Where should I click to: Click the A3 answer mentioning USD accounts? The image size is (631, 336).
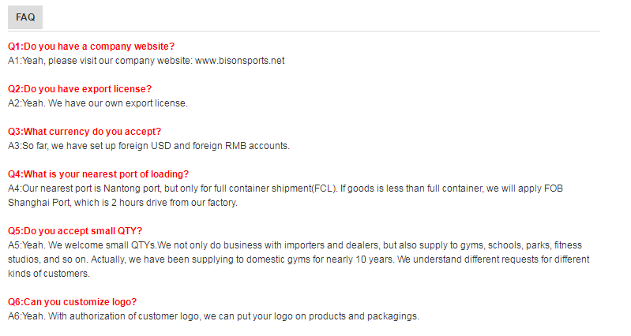(149, 146)
